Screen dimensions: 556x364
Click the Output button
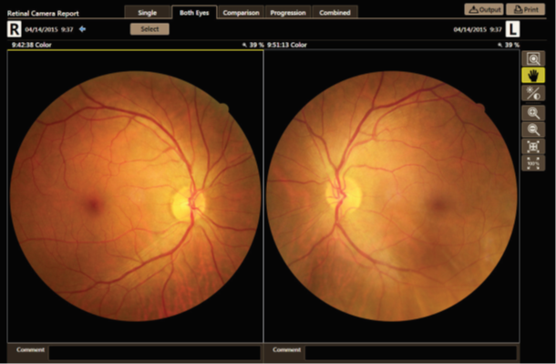tap(484, 9)
